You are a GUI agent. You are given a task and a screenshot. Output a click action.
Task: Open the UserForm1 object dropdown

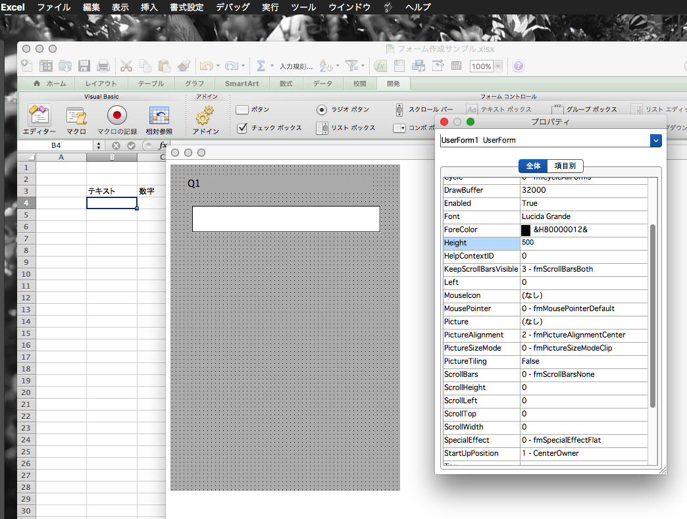tap(655, 140)
